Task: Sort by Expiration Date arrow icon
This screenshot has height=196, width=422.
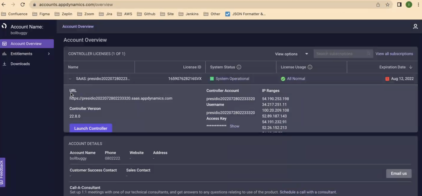Action: click(x=411, y=67)
